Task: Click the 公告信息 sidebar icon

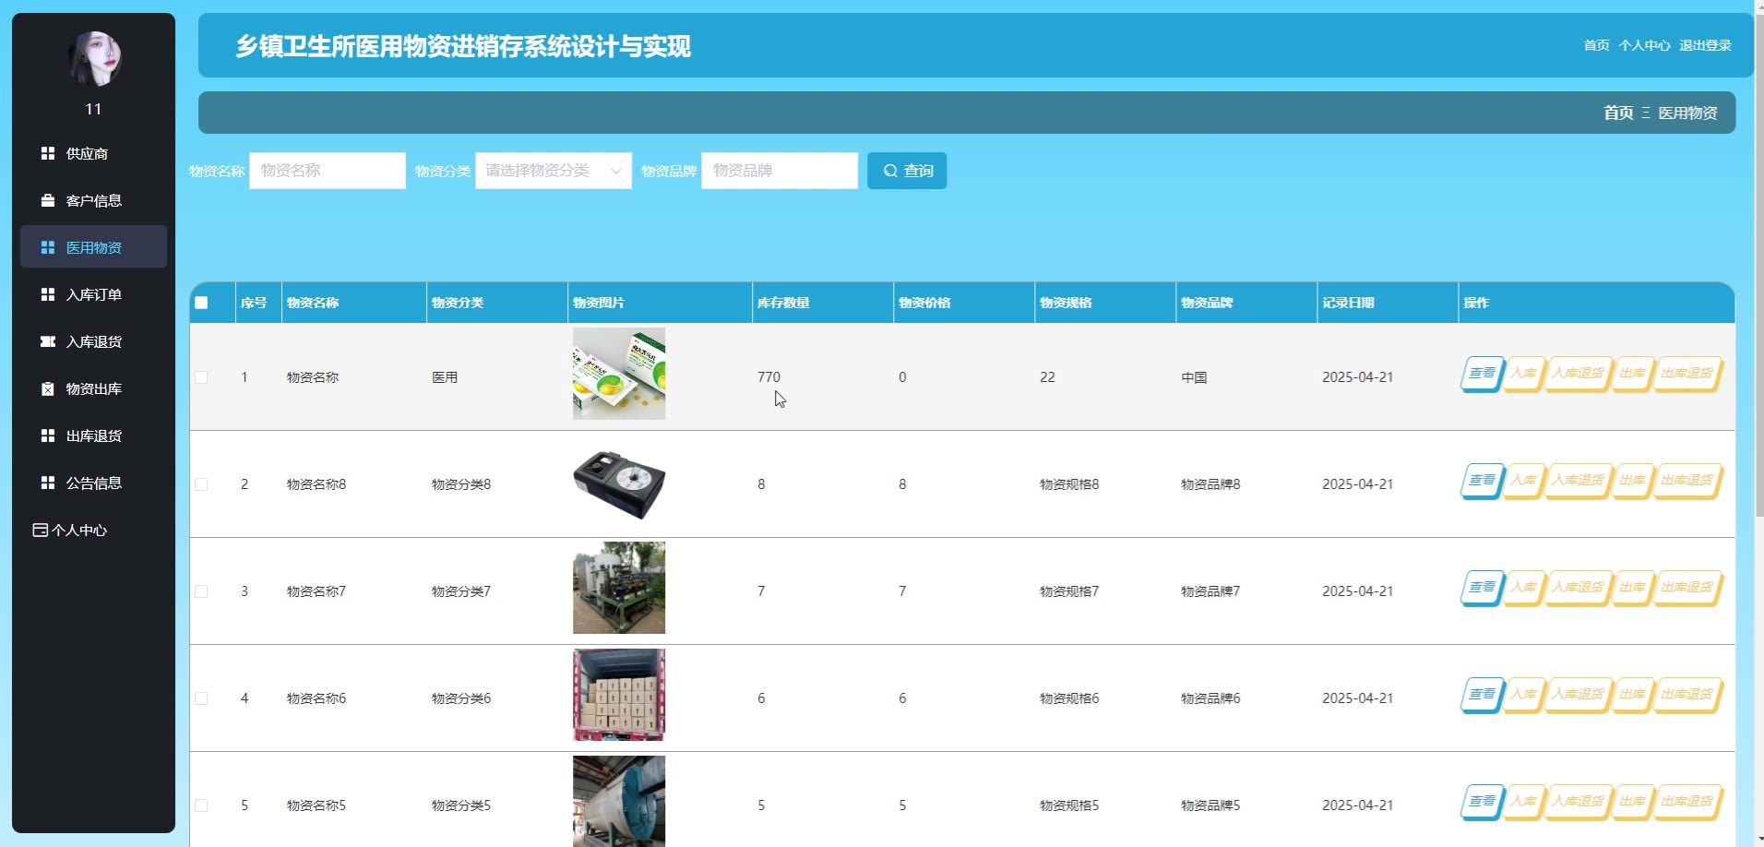Action: (x=48, y=483)
